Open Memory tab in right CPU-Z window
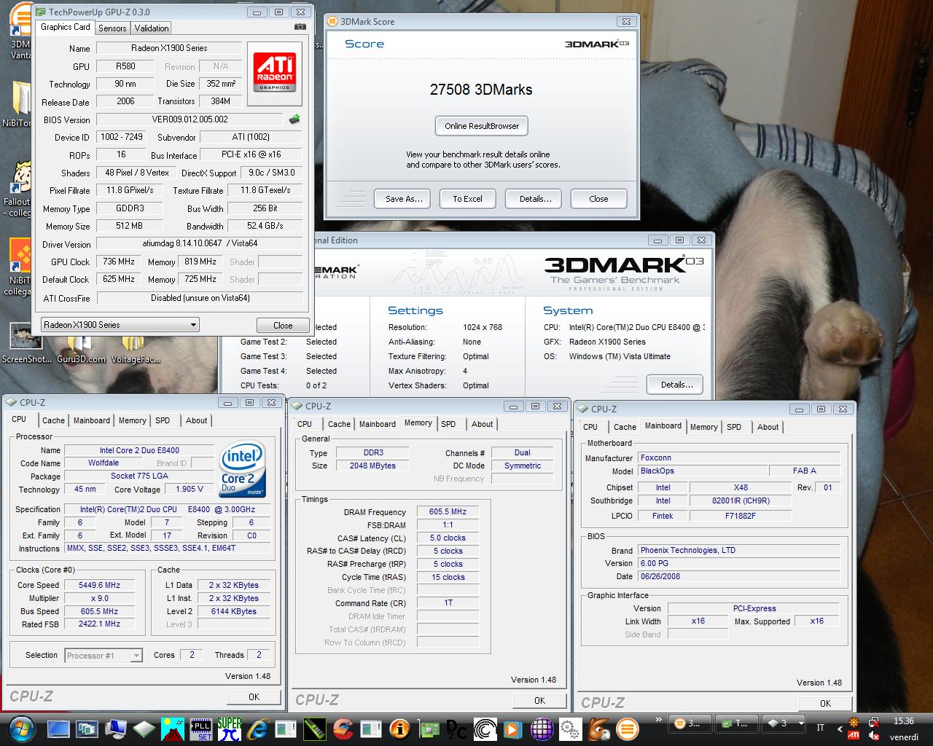This screenshot has height=746, width=933. [703, 427]
